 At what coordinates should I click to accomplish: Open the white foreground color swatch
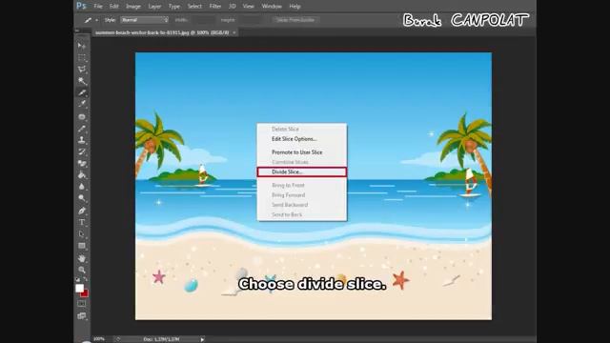pyautogui.click(x=79, y=288)
